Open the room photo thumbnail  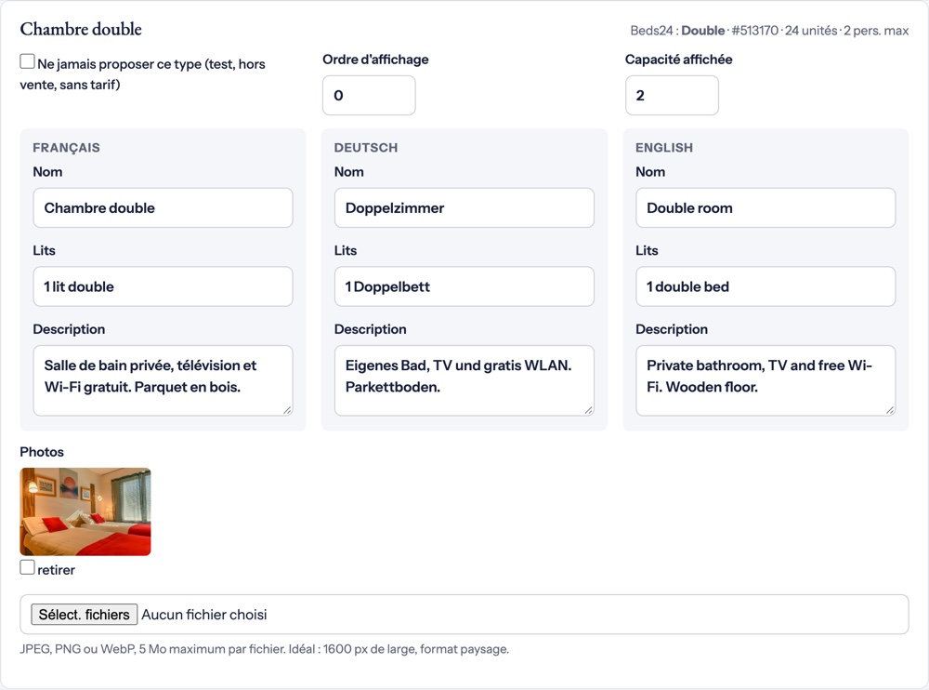pos(85,511)
